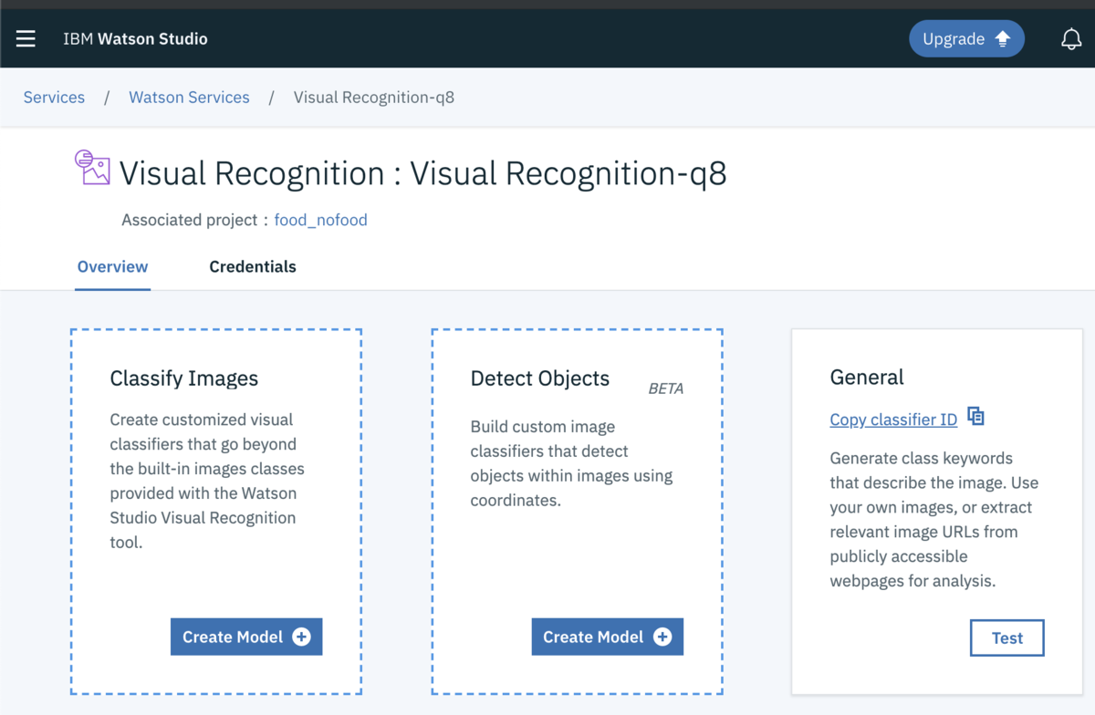The height and width of the screenshot is (715, 1095).
Task: Click IBM Watson Studio title
Action: coord(135,38)
